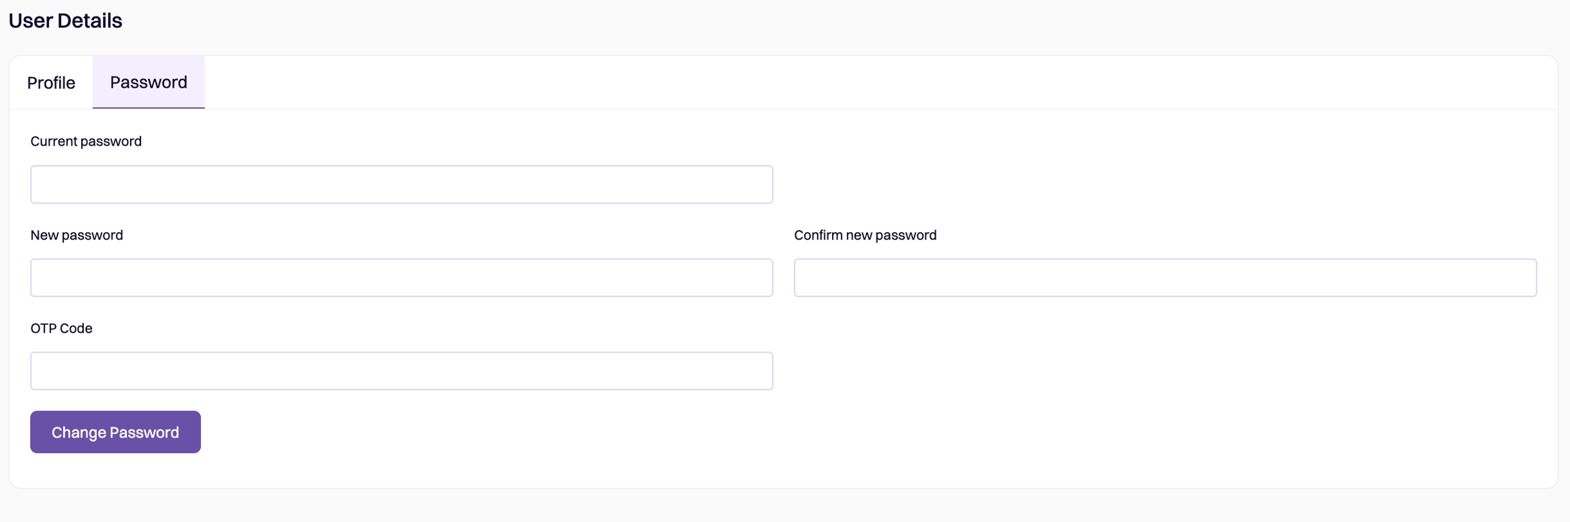Select the Password tab
This screenshot has height=522, width=1570.
click(x=149, y=82)
